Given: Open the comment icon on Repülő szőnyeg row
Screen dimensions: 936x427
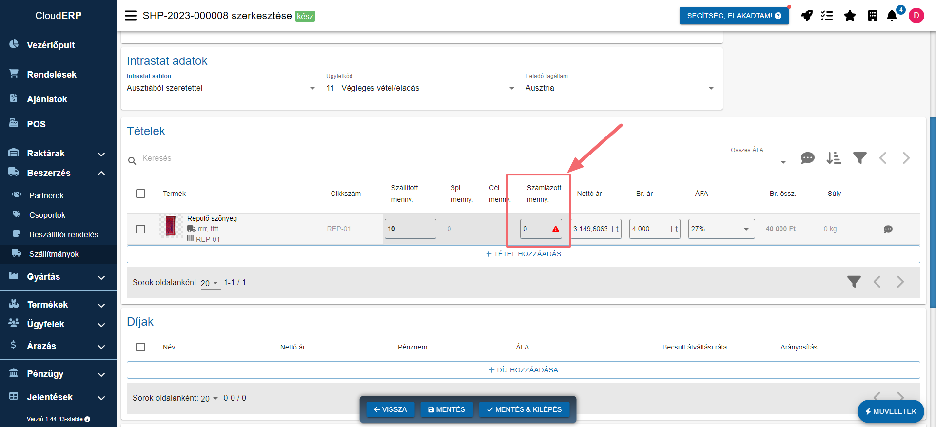Looking at the screenshot, I should click(x=888, y=229).
